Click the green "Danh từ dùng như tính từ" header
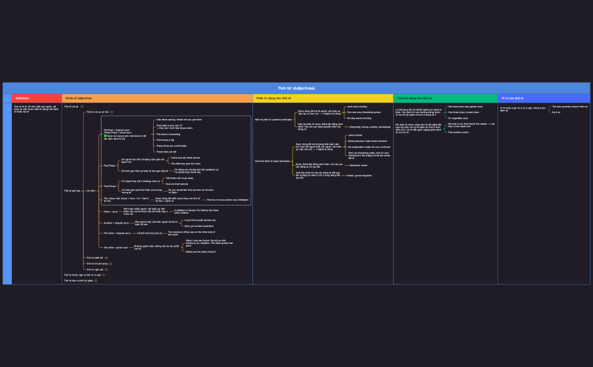593x367 pixels. tap(445, 98)
